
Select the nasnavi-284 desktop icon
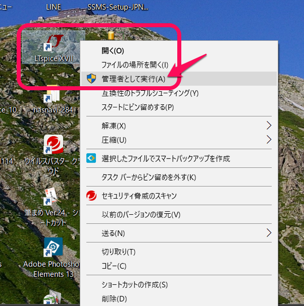[x=53, y=96]
